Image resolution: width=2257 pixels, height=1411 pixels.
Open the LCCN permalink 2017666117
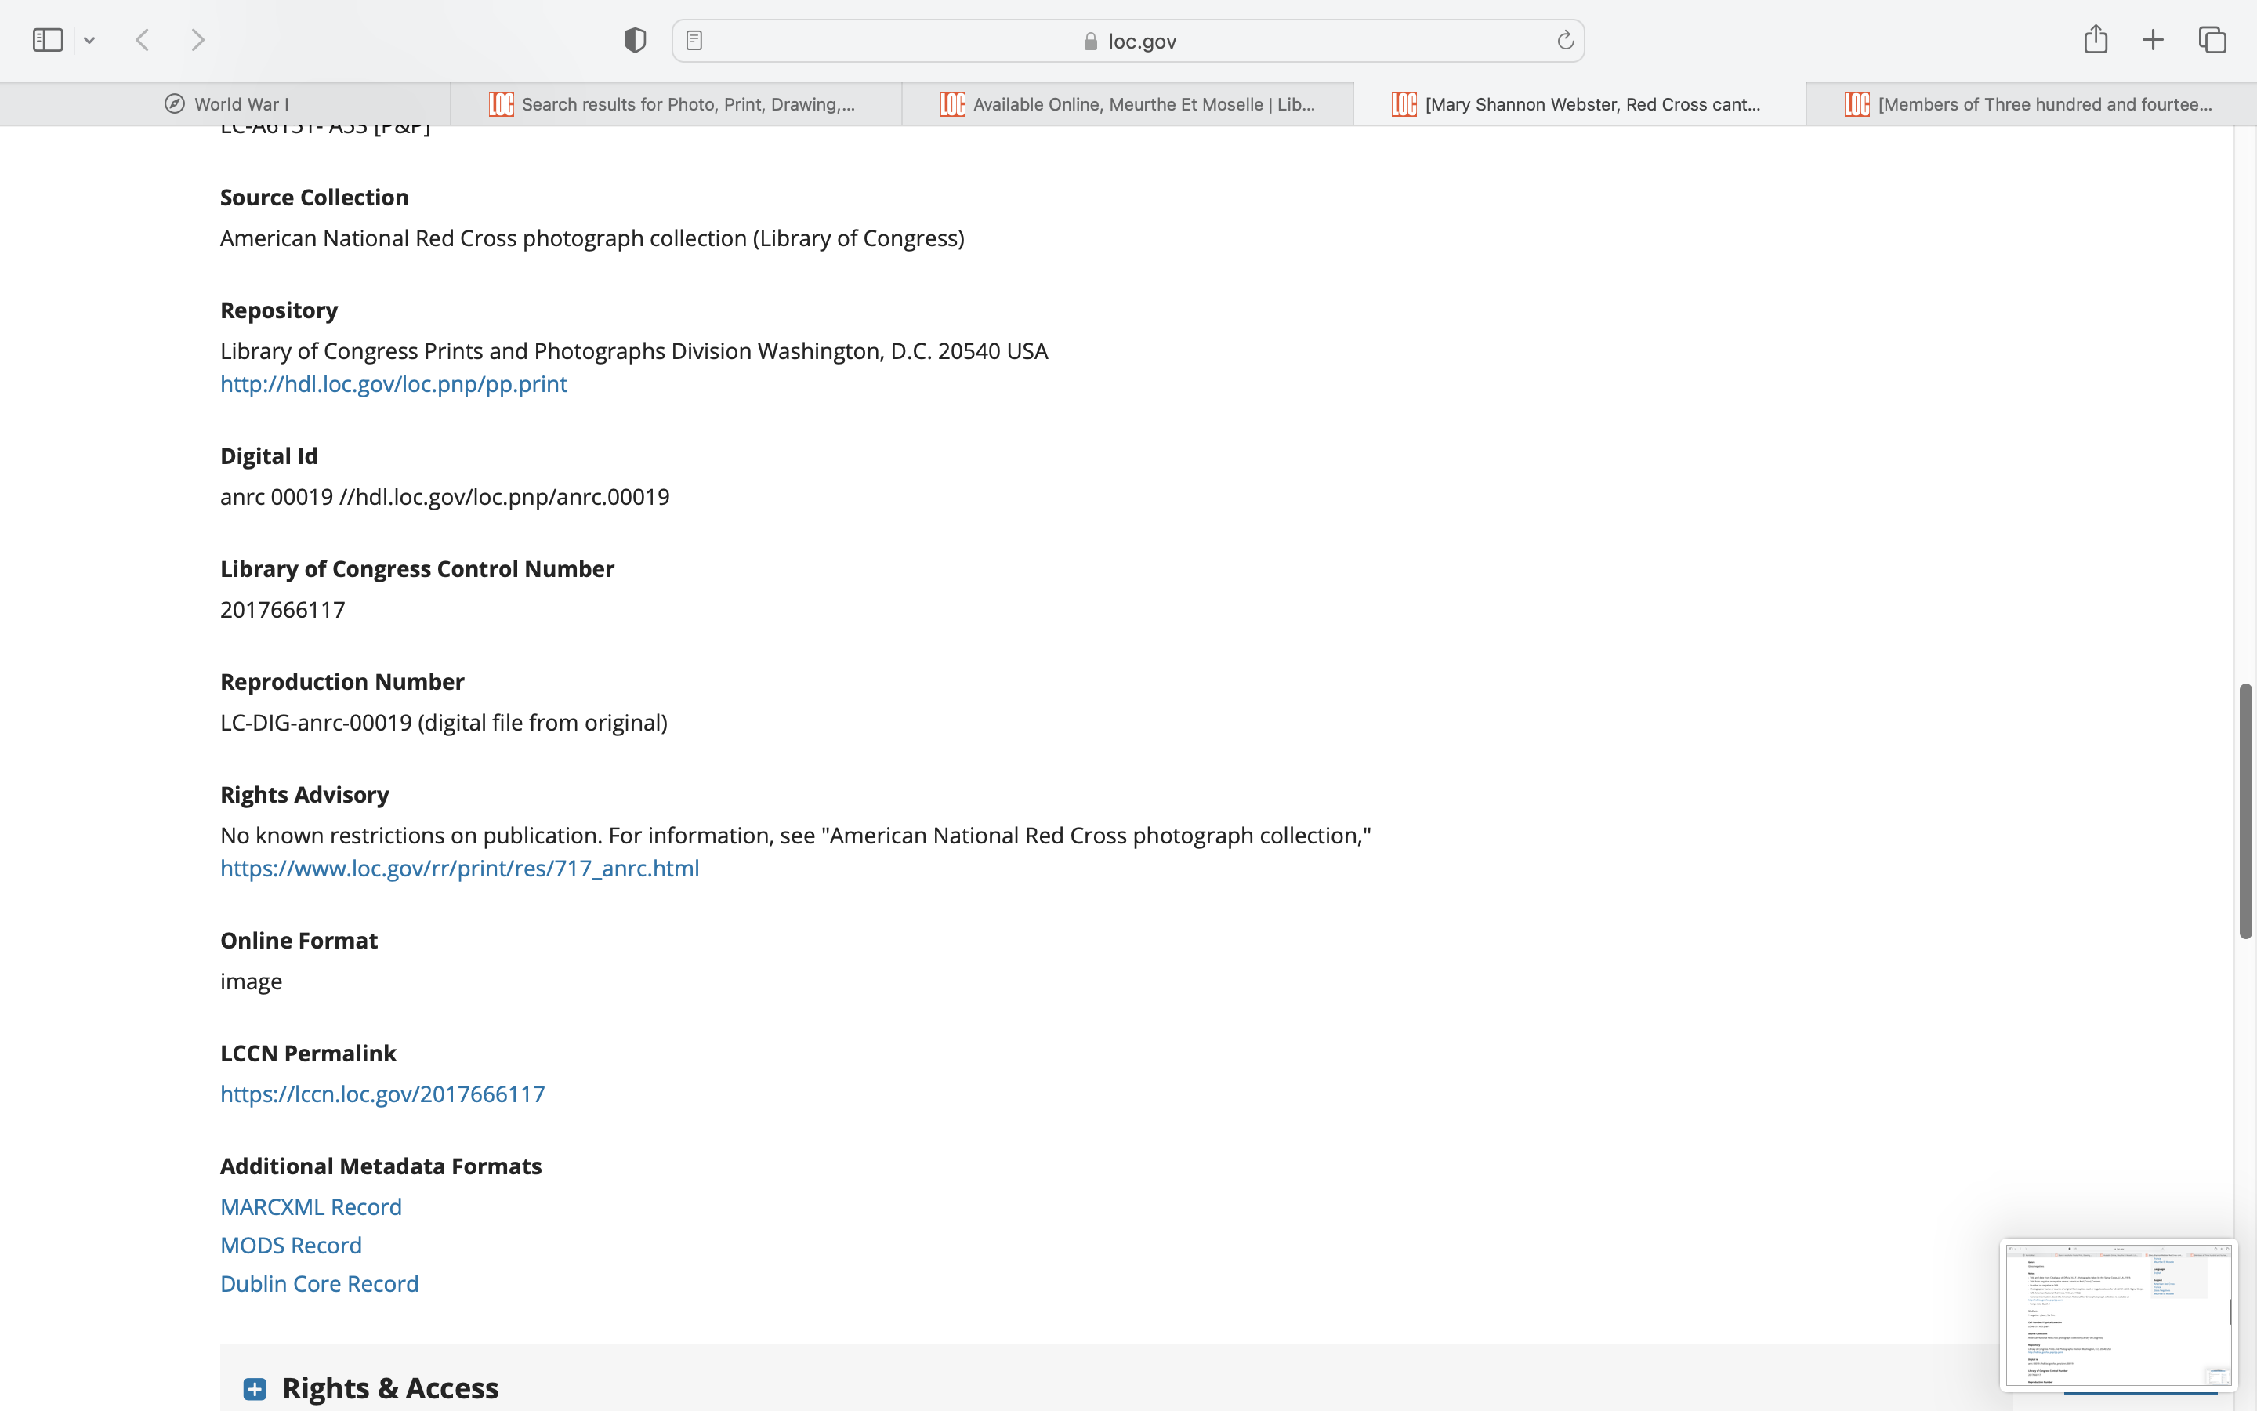click(x=382, y=1094)
